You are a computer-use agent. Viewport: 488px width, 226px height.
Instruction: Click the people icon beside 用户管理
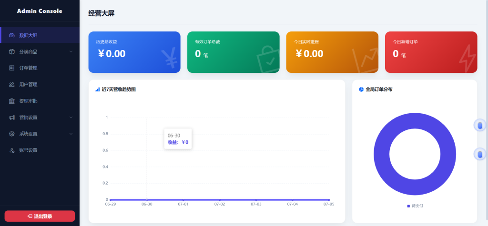point(12,85)
